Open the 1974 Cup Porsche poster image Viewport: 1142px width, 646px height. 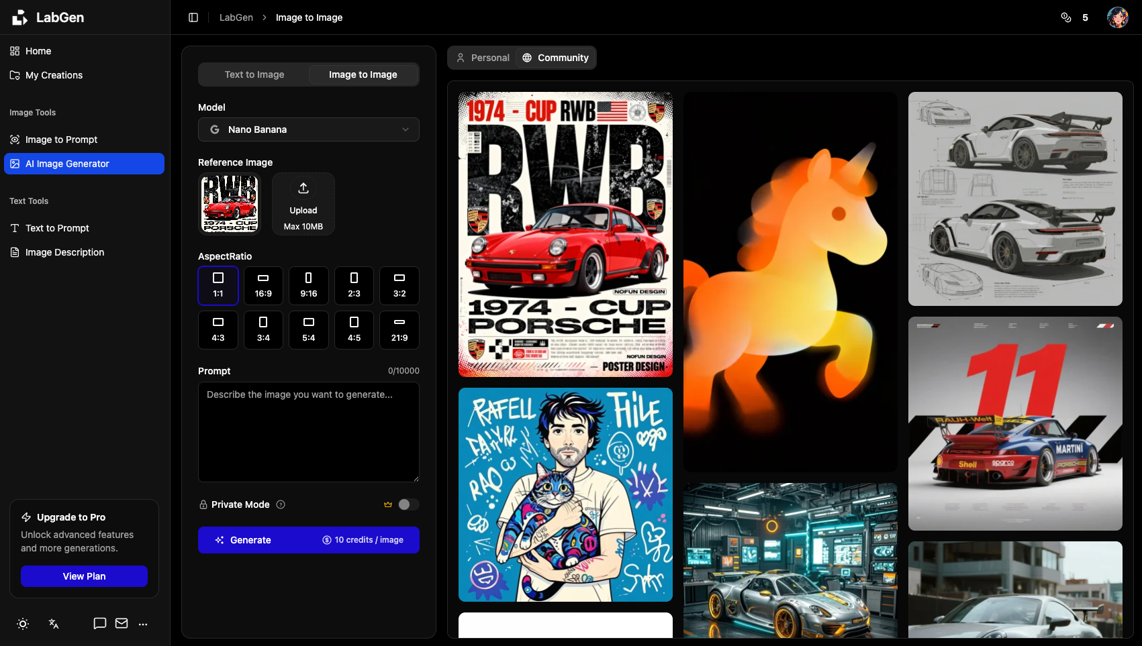click(565, 234)
